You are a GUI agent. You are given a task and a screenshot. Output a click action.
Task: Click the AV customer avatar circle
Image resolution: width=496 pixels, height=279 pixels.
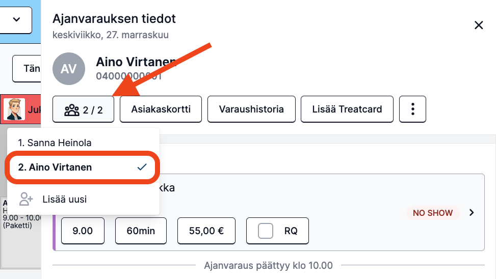69,69
